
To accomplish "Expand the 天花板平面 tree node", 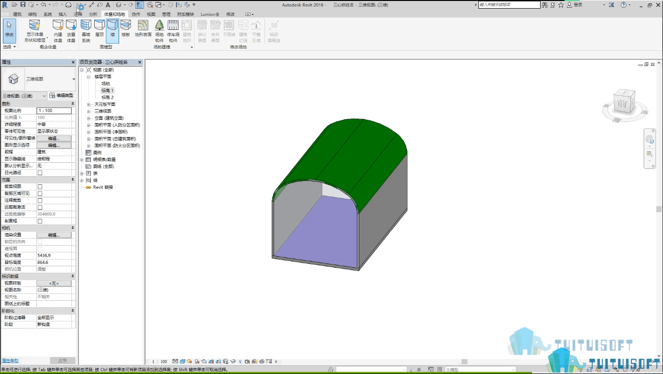I will (x=88, y=104).
